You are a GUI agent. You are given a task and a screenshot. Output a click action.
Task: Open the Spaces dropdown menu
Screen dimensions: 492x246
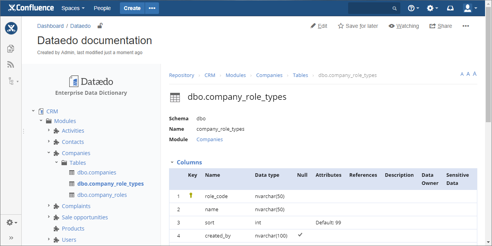click(73, 8)
